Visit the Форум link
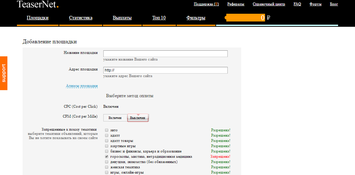The width and height of the screenshot is (355, 175). pos(315,4)
